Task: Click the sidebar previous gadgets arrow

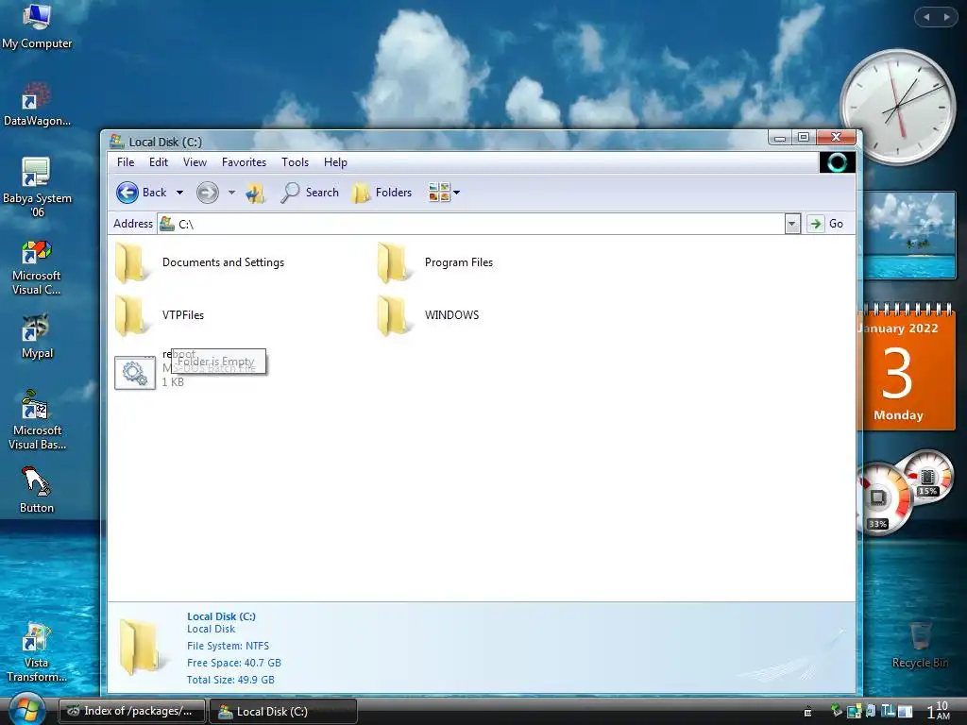Action: pyautogui.click(x=926, y=17)
